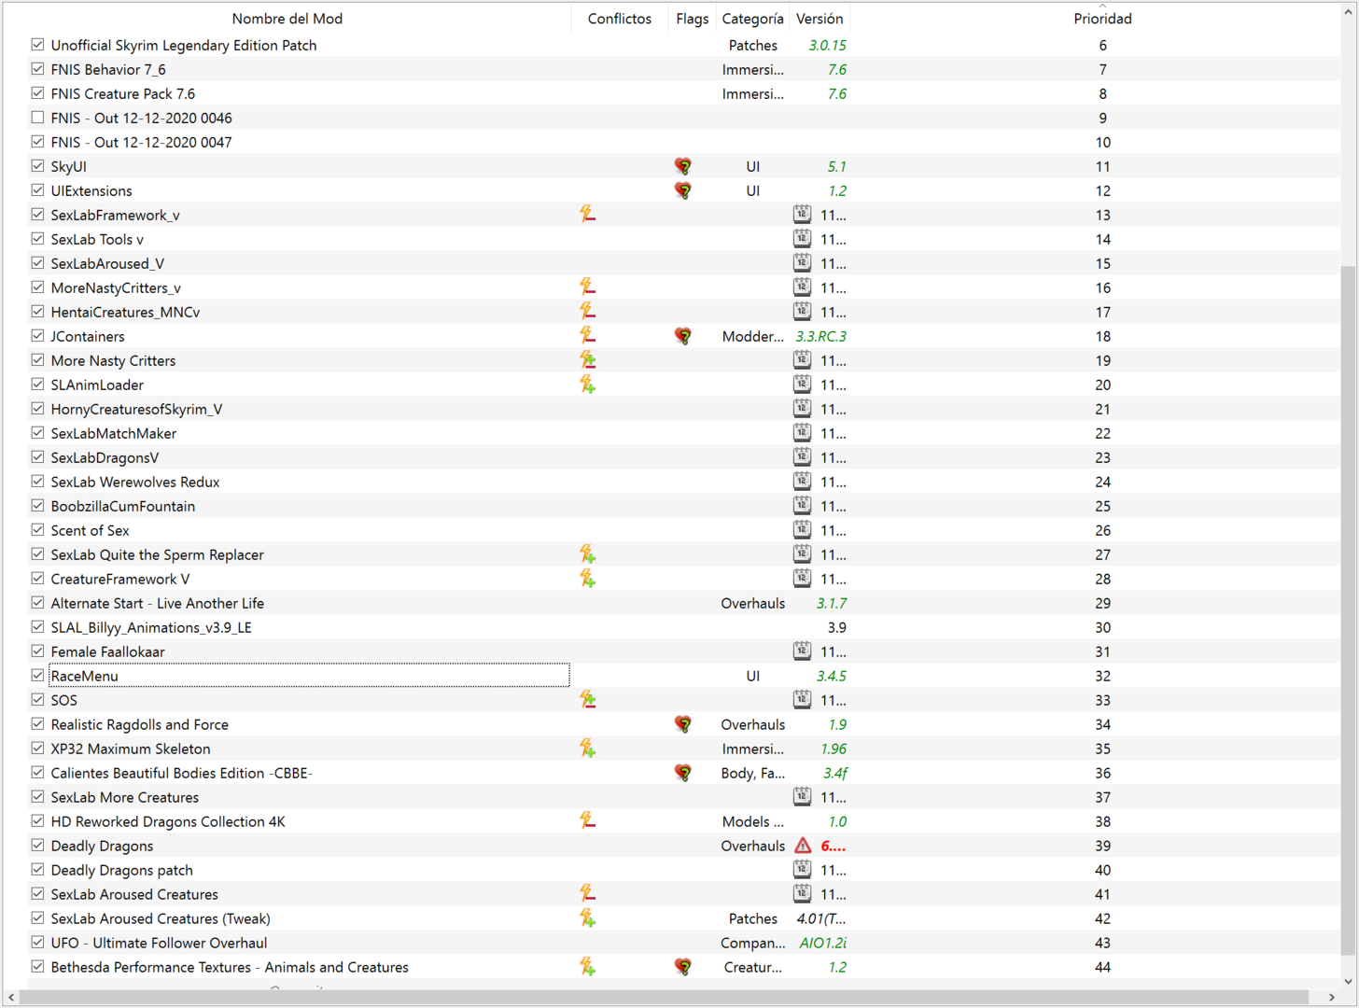Toggle SkyUI mod checkbox
Viewport: 1359px width, 1008px height.
37,166
